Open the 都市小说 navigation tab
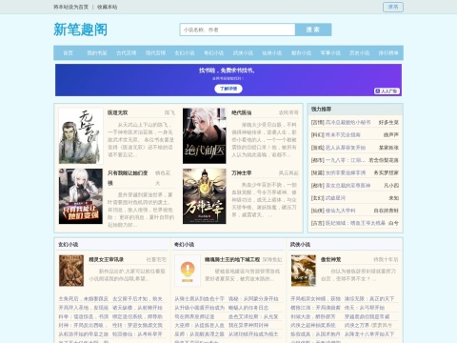This screenshot has height=343, width=457. pyautogui.click(x=301, y=53)
